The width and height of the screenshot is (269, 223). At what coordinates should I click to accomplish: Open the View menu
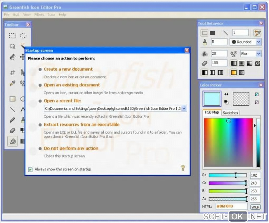27,14
